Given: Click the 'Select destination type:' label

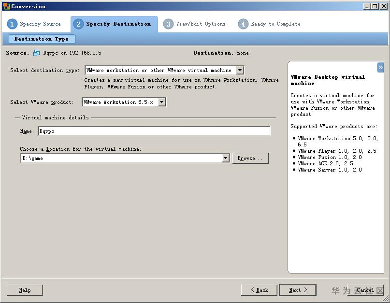Looking at the screenshot, I should pos(45,70).
